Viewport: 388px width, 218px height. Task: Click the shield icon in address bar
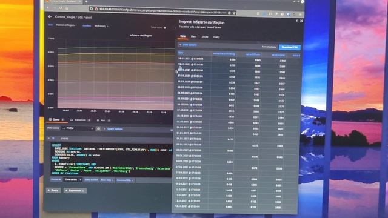[92, 8]
